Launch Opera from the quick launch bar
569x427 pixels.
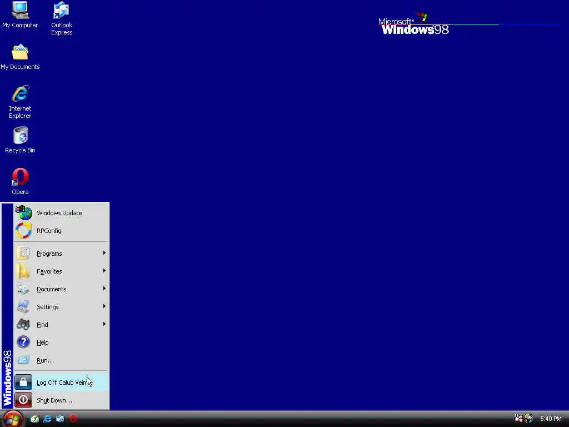coord(73,419)
